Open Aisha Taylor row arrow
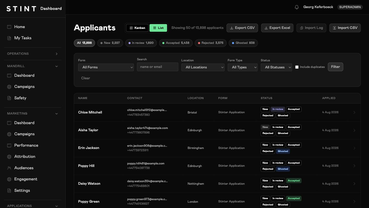Screen dimensions: 369x208 click(x=354, y=130)
